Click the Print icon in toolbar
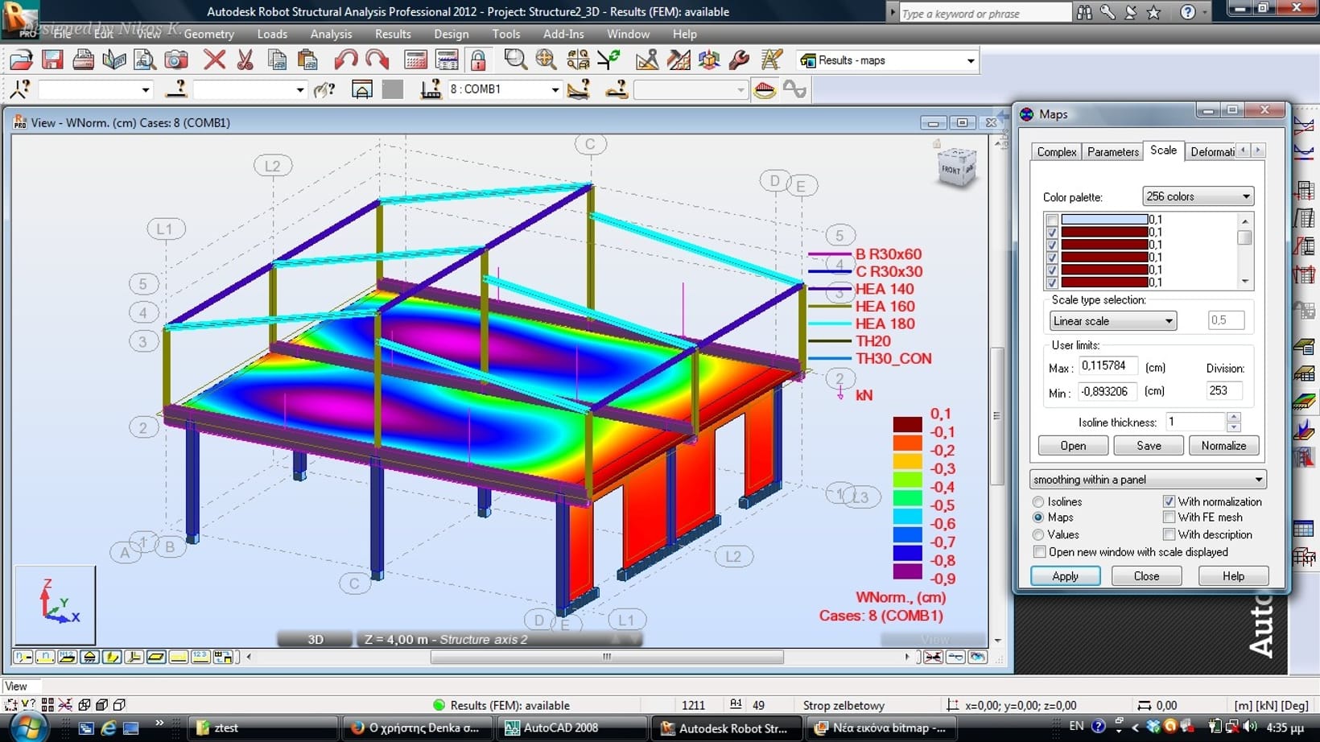Viewport: 1320px width, 742px height. pyautogui.click(x=83, y=60)
